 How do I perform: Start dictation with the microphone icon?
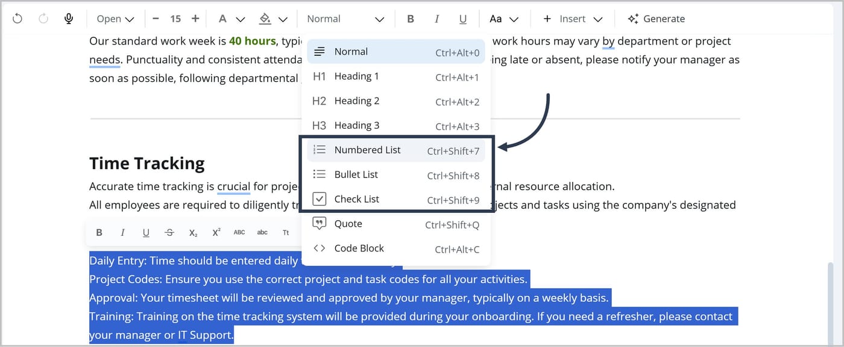[x=69, y=19]
